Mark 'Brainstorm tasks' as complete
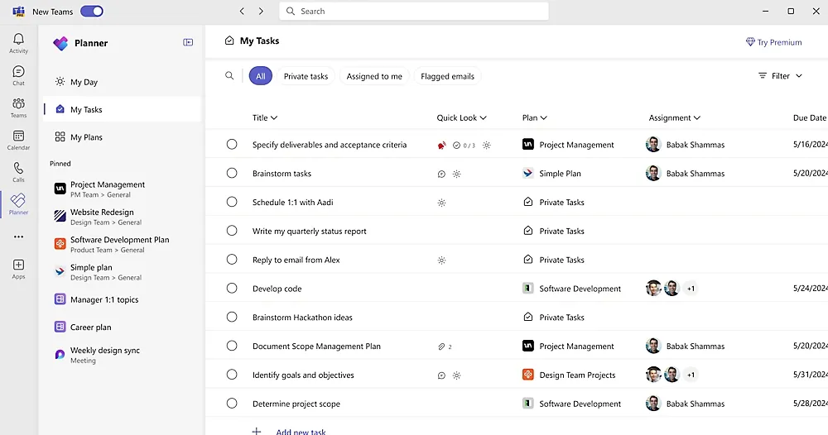This screenshot has width=828, height=435. coord(232,174)
